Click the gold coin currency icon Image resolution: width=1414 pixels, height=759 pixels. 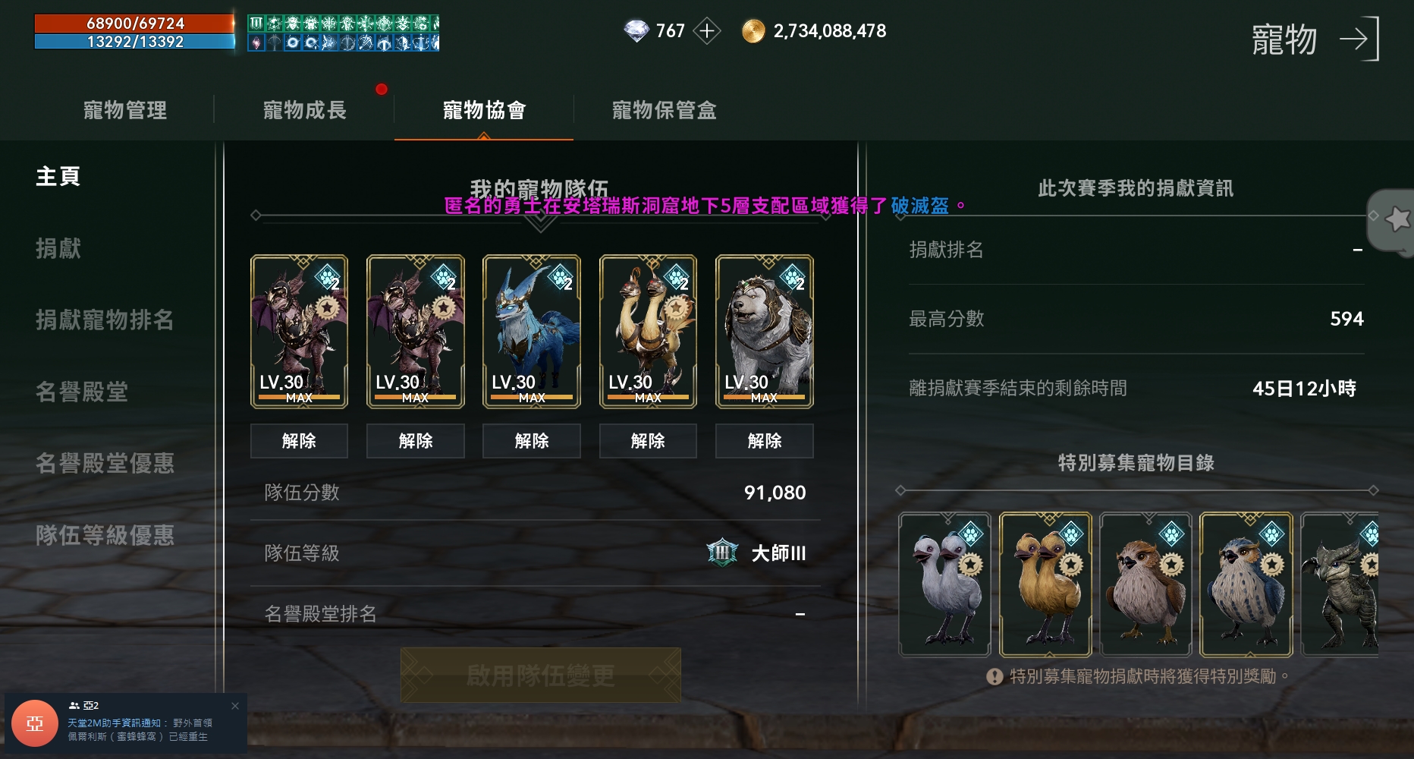pyautogui.click(x=753, y=31)
